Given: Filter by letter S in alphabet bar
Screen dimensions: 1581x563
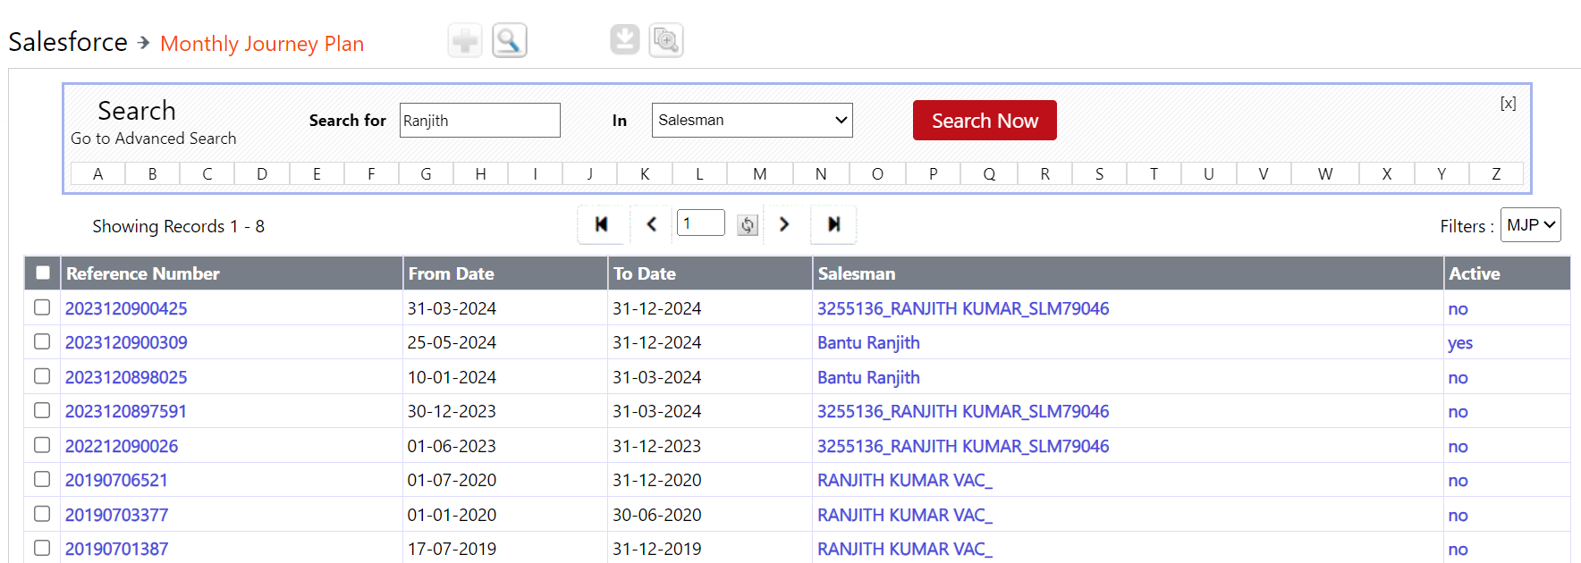Looking at the screenshot, I should click(x=1099, y=173).
